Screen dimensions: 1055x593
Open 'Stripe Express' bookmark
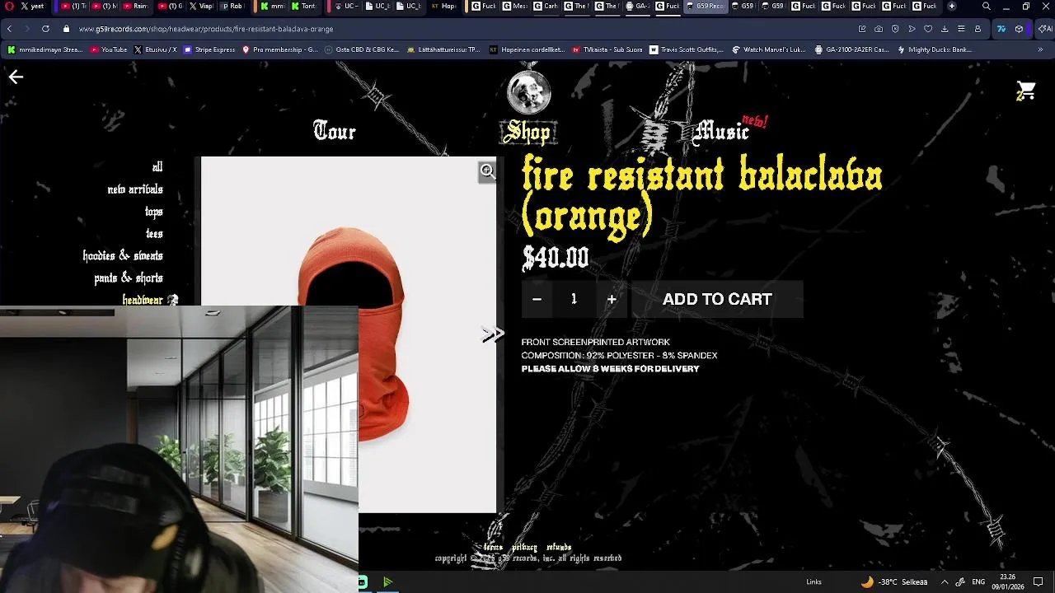click(209, 49)
